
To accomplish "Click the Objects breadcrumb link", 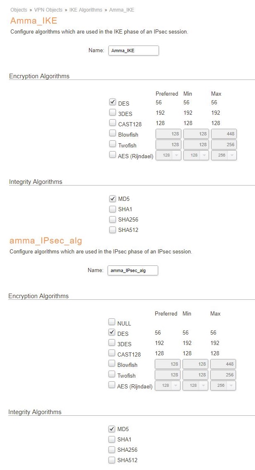I will pos(19,10).
